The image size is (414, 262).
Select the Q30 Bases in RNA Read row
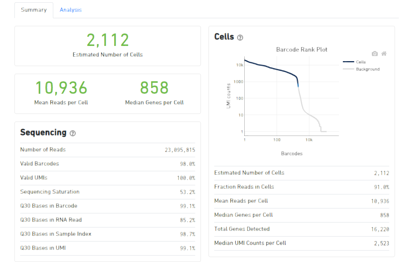pyautogui.click(x=107, y=220)
